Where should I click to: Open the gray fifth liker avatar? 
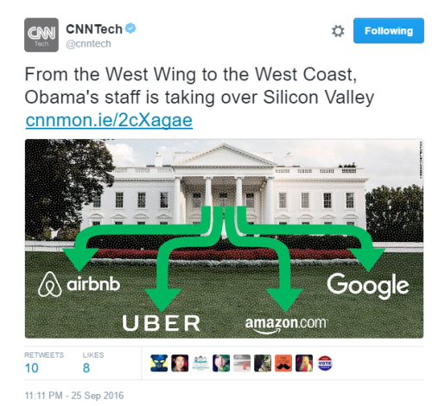[x=242, y=363]
